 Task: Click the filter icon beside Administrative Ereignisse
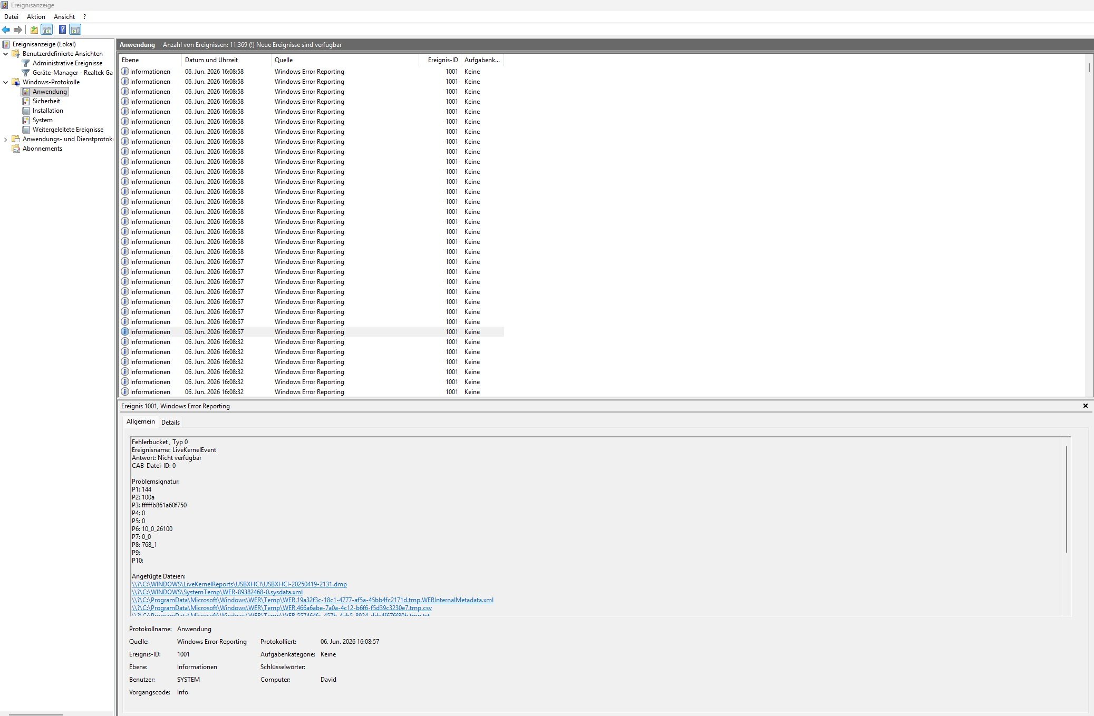click(x=26, y=63)
